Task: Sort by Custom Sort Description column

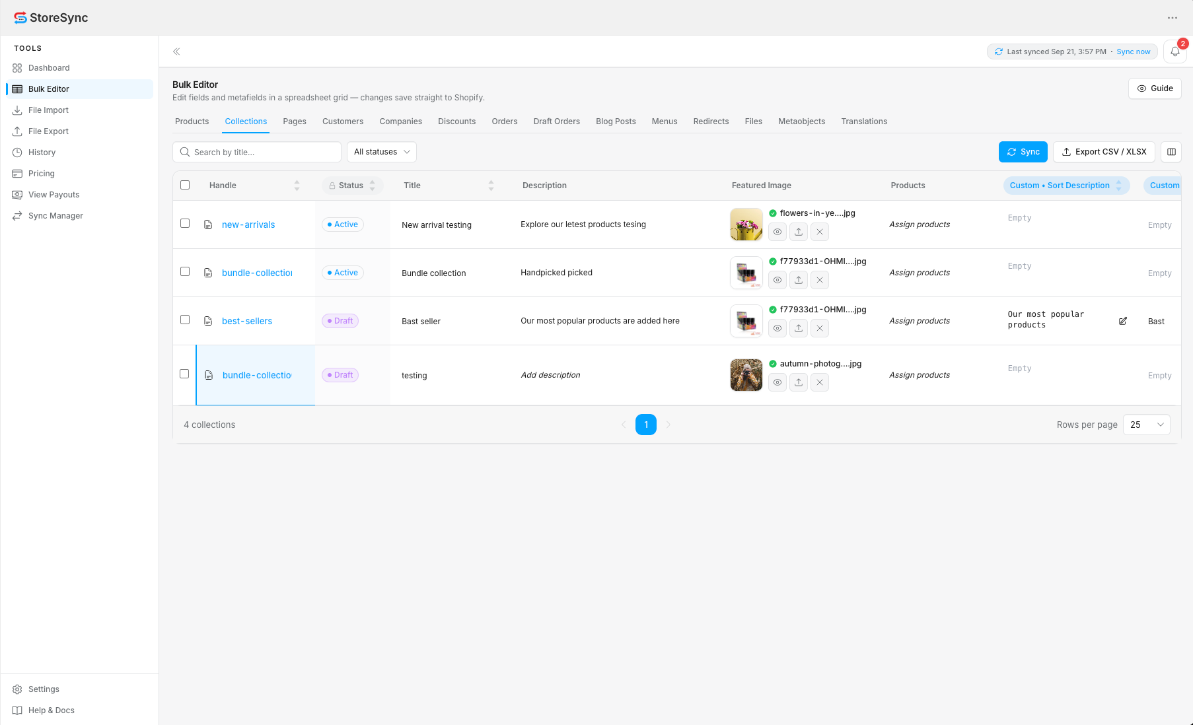Action: click(1119, 186)
